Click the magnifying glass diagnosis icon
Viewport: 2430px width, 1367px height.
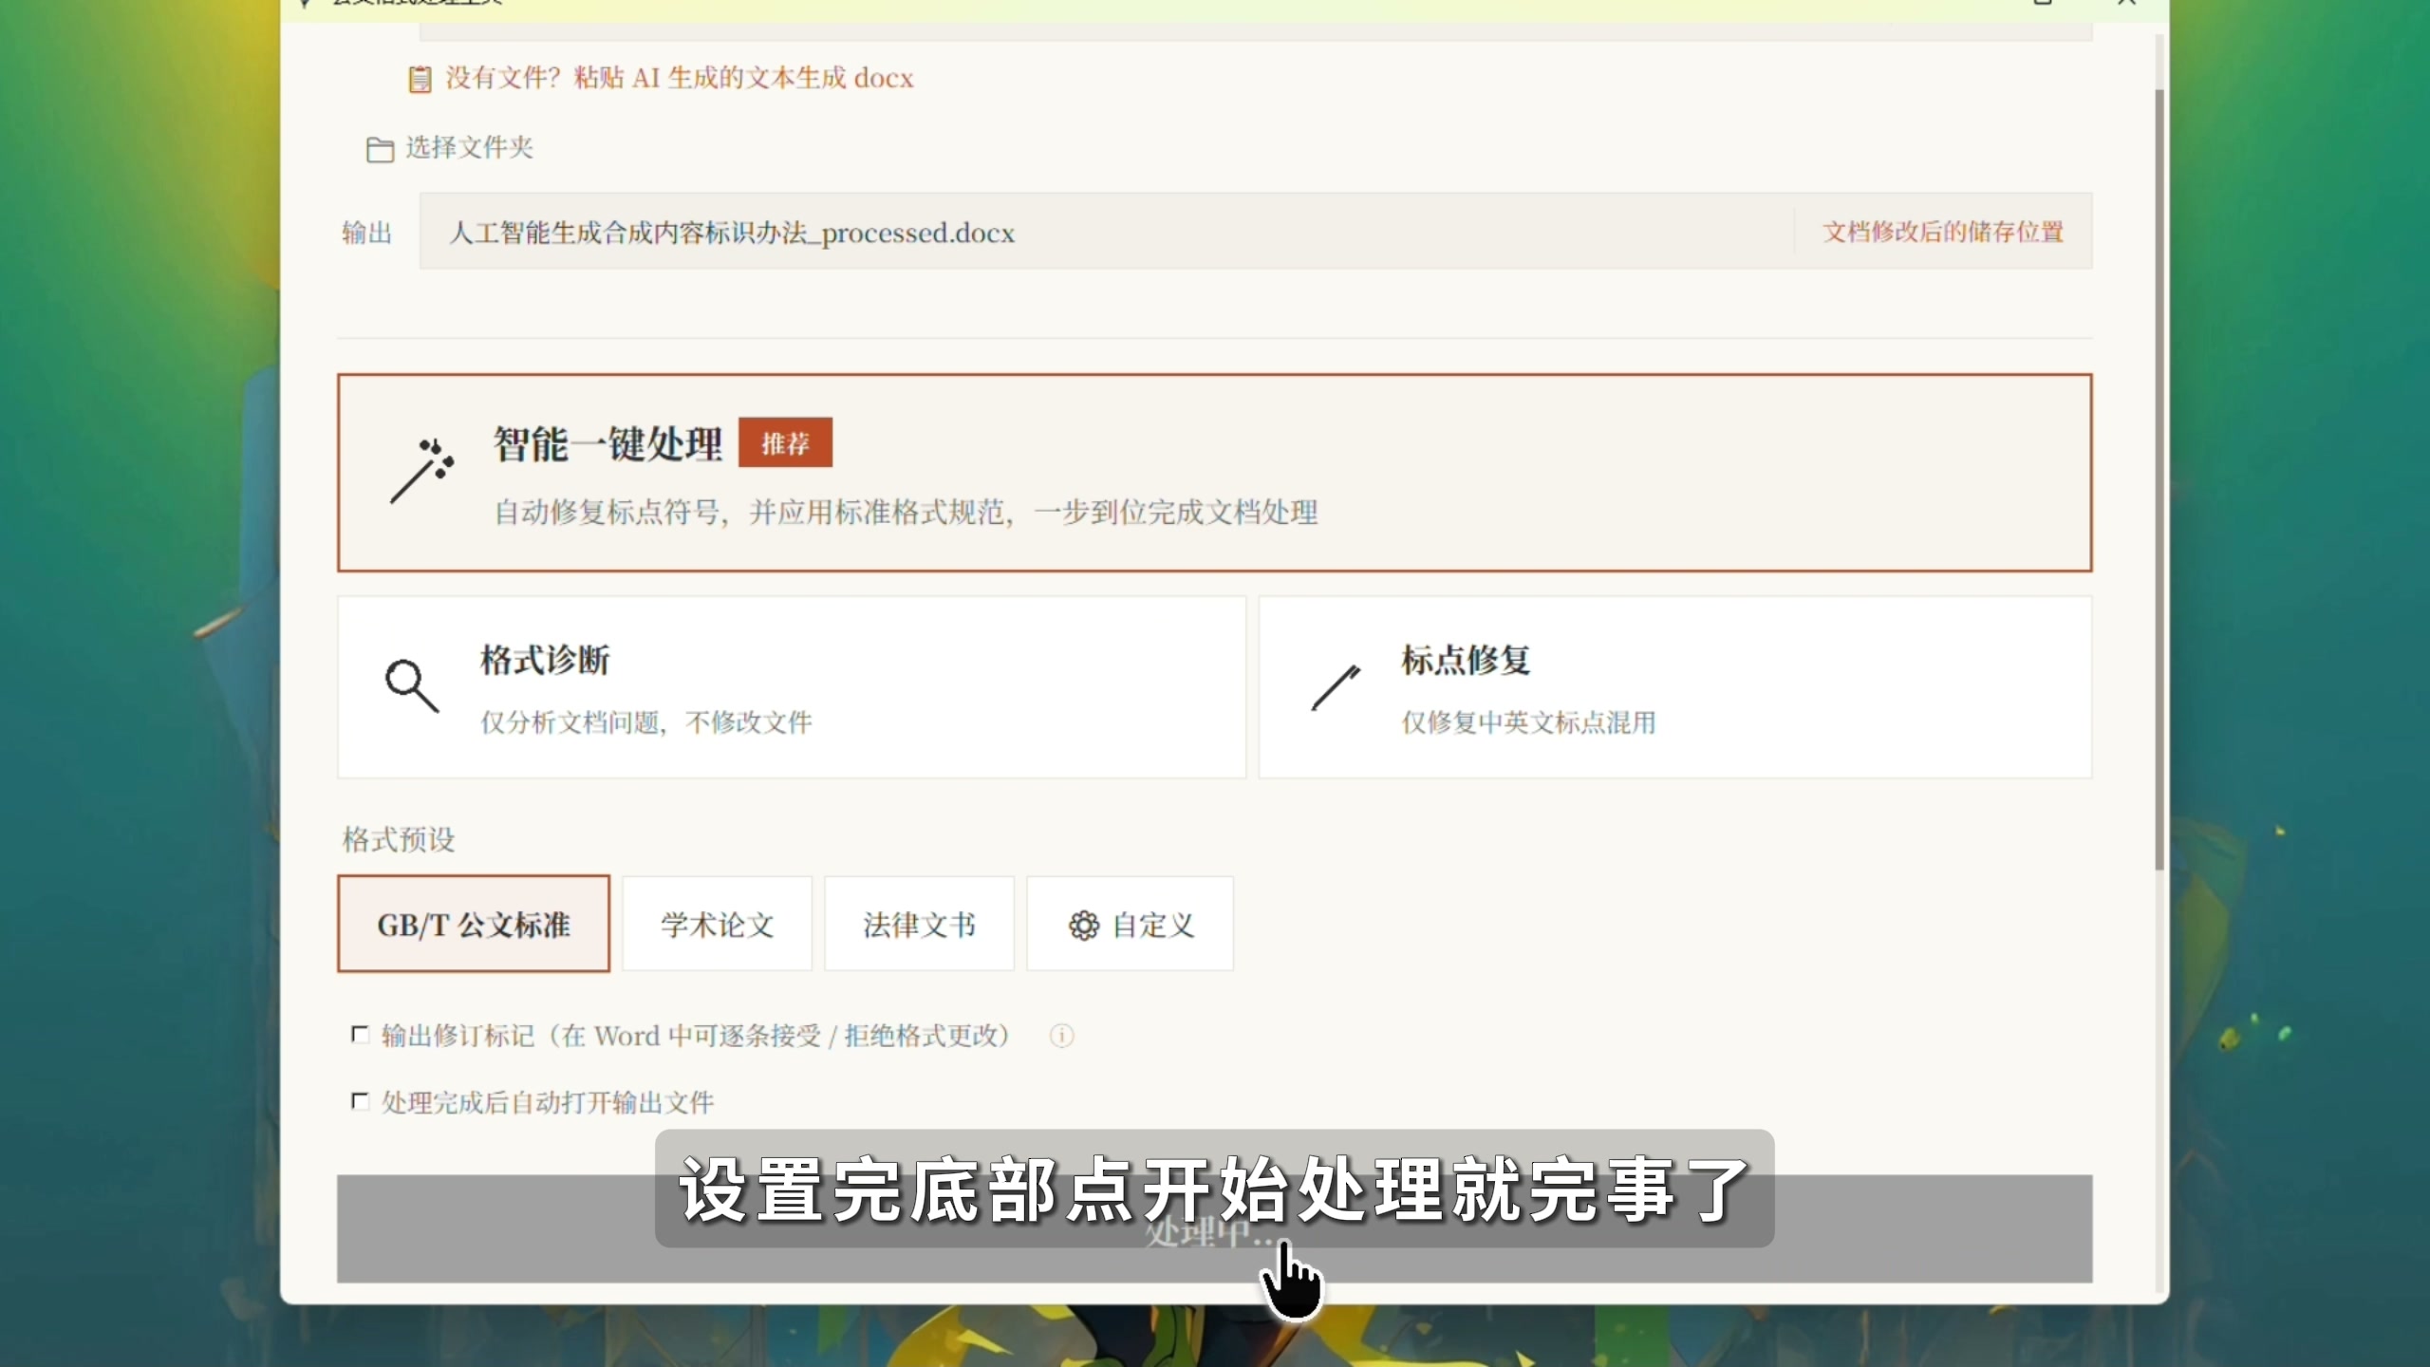click(411, 685)
